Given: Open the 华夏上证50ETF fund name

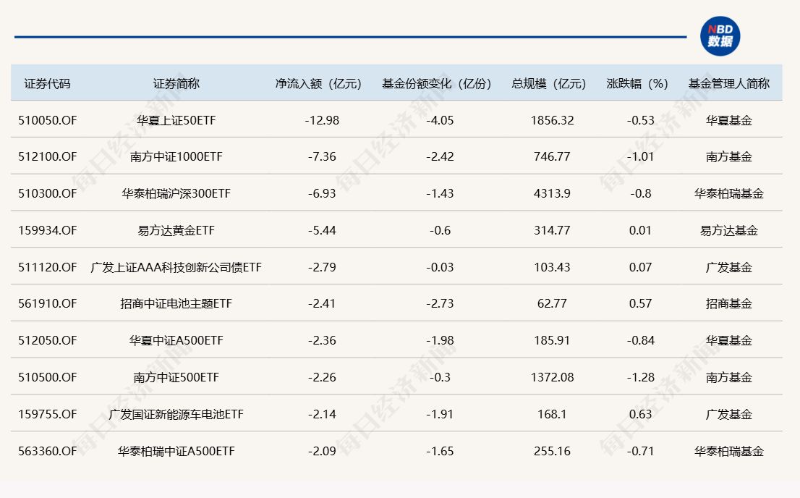Looking at the screenshot, I should (176, 120).
